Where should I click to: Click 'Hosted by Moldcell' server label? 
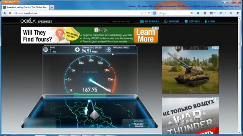(139, 125)
